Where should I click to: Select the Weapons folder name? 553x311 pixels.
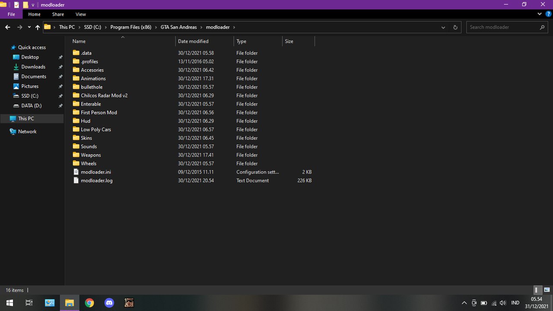coord(91,155)
